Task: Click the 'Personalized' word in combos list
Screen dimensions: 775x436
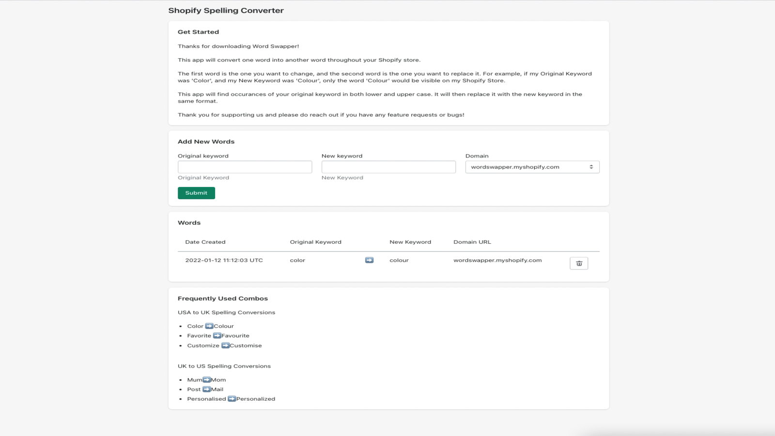Action: point(256,399)
